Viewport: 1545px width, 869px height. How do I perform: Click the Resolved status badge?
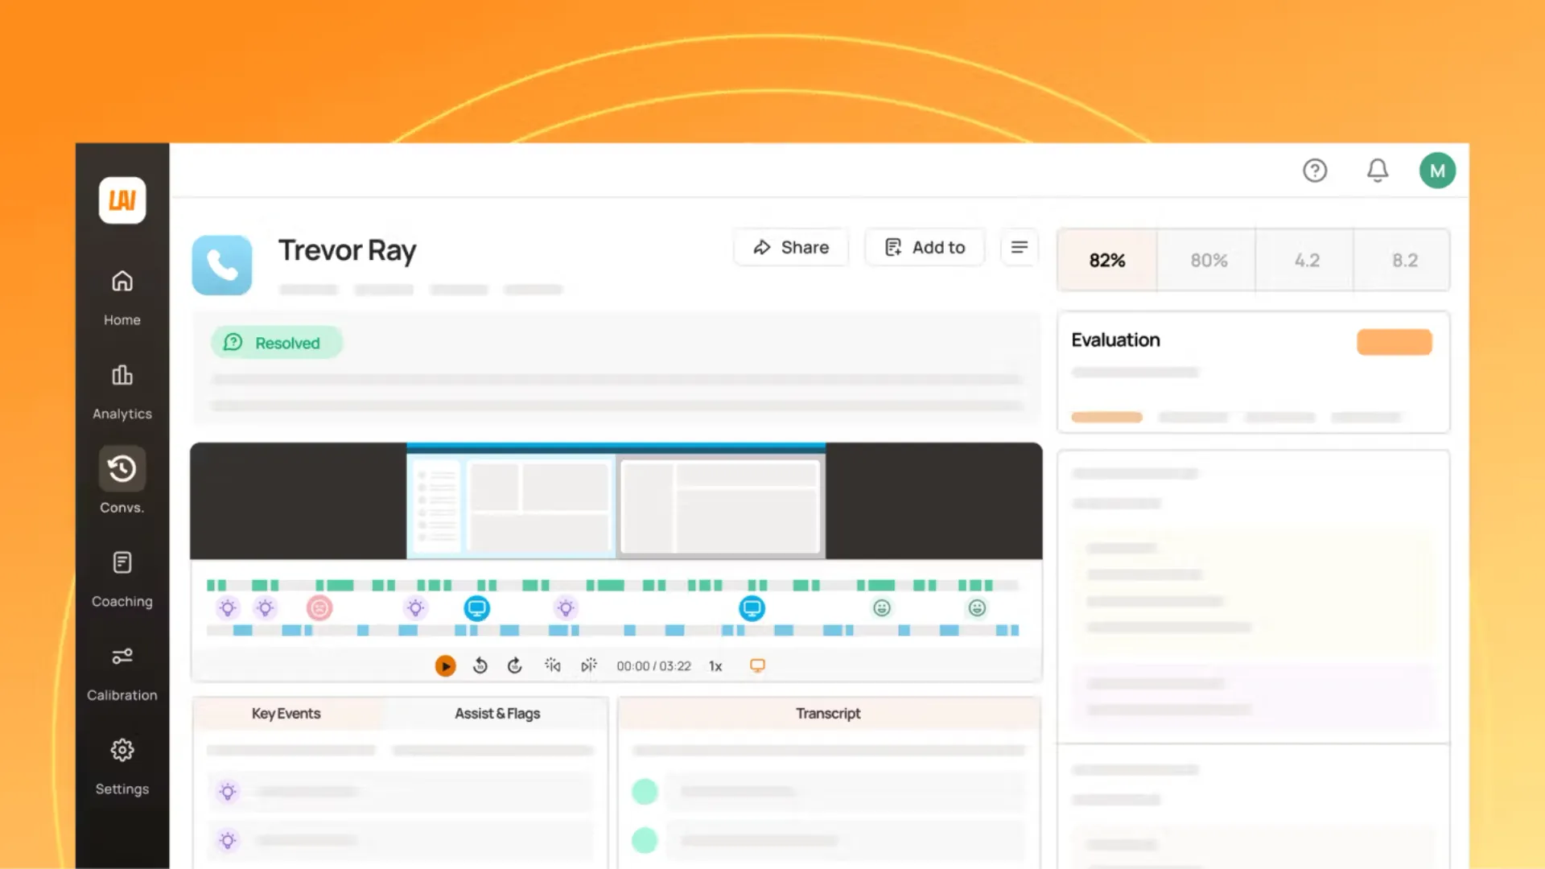click(x=276, y=343)
